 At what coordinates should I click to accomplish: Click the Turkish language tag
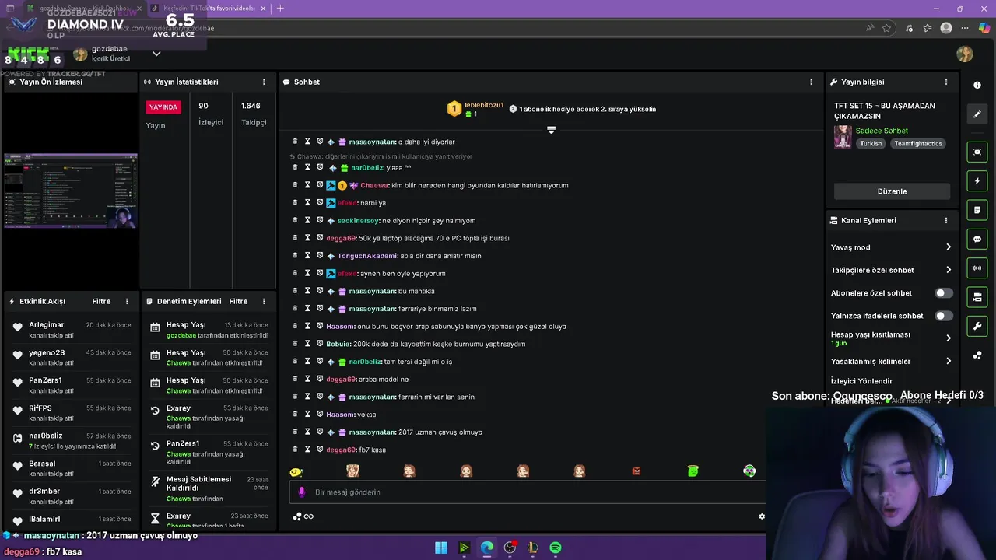point(871,143)
